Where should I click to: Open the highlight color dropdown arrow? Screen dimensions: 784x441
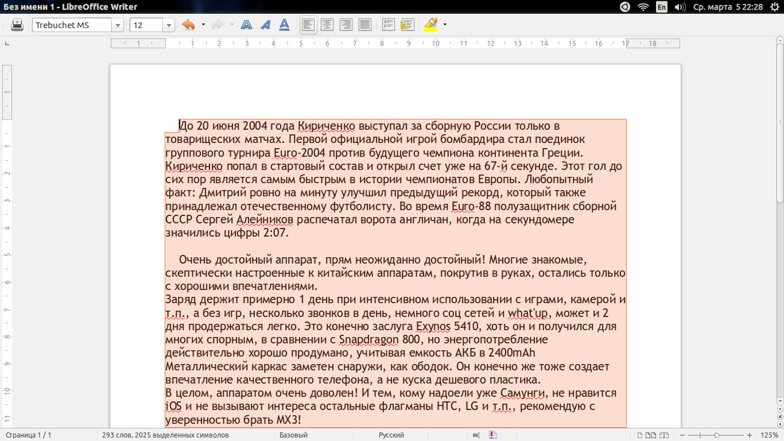[x=445, y=25]
